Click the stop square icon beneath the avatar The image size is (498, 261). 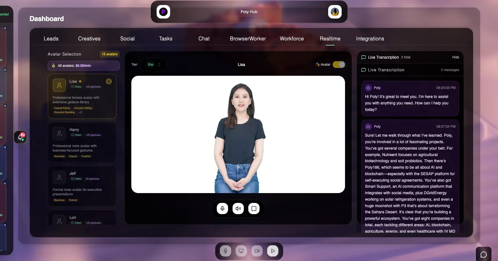pos(254,209)
